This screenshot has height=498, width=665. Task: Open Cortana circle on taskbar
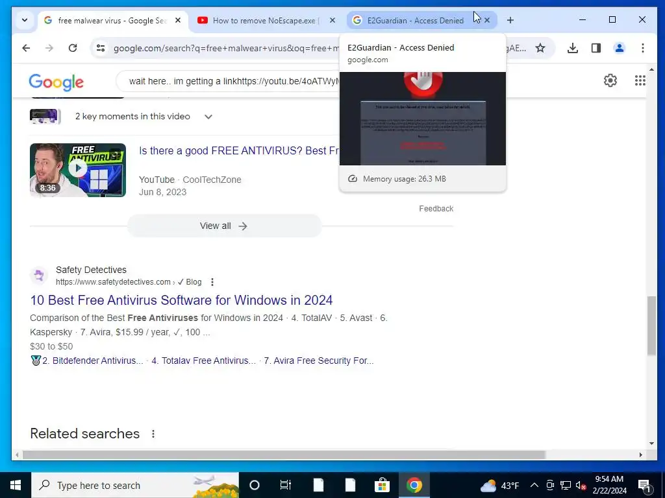pos(255,485)
